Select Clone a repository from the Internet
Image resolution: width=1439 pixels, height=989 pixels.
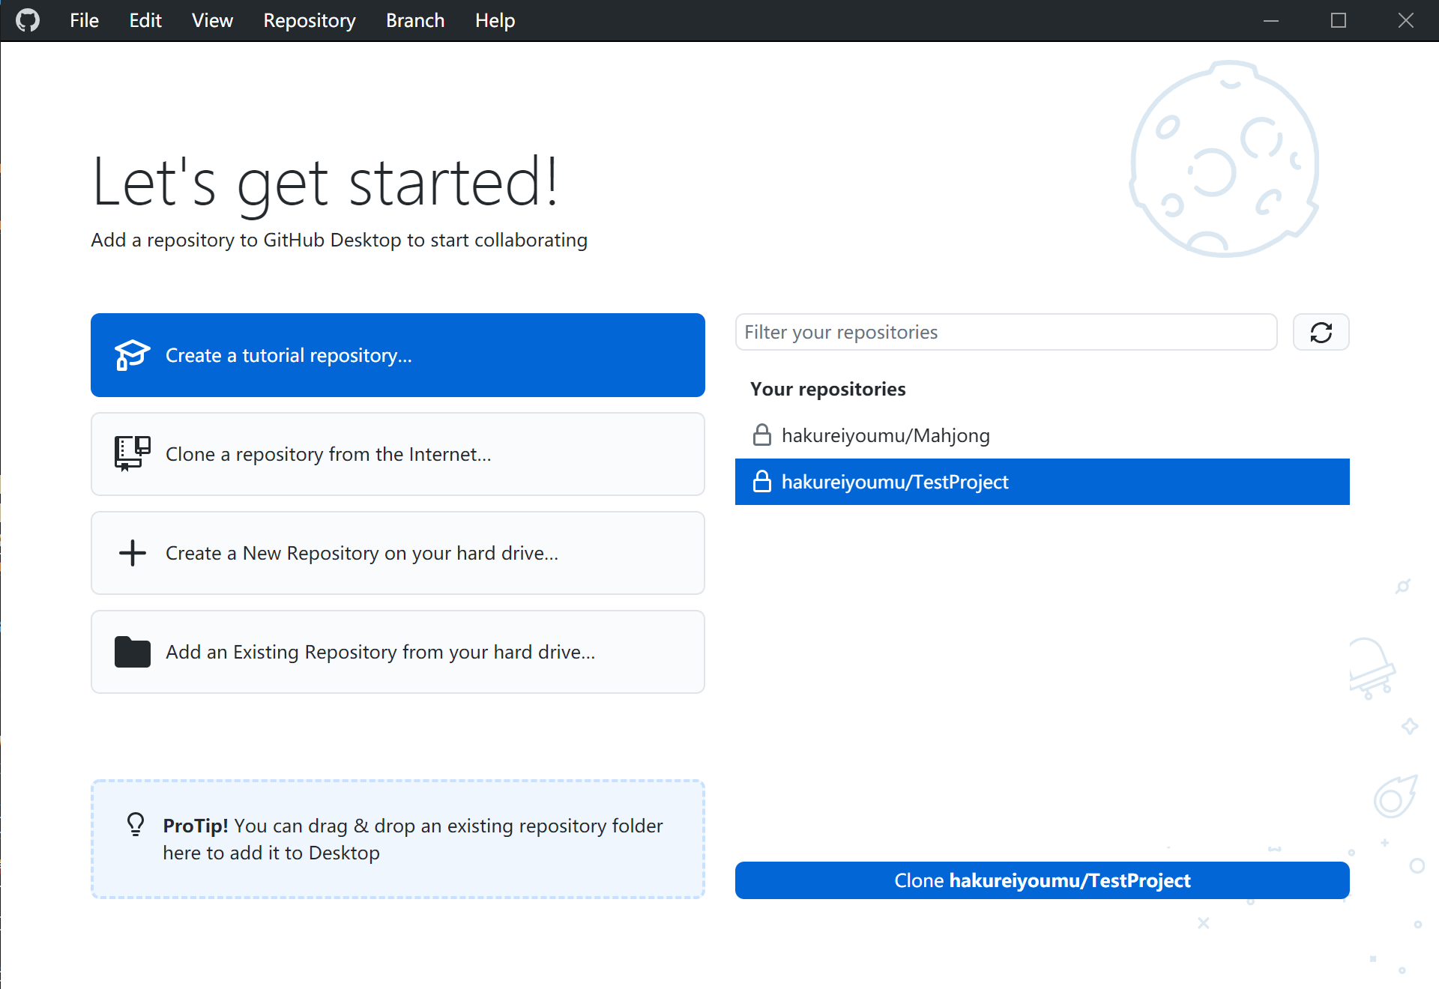397,454
